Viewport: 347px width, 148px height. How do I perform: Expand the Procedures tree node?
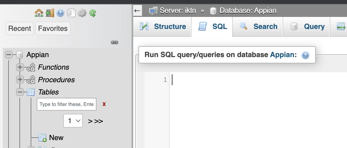[20, 80]
